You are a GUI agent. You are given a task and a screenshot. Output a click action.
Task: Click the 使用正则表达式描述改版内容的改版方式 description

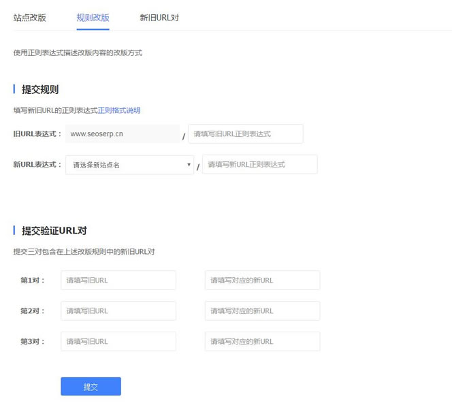click(78, 52)
